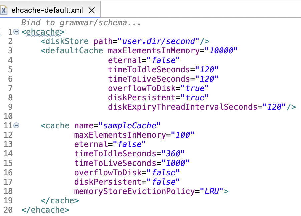
Task: Collapse the cache element on line 11
Action: coord(17,126)
